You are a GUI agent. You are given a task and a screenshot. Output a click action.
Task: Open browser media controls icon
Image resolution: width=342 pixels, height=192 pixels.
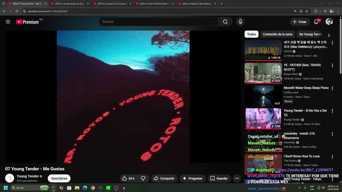click(x=325, y=11)
